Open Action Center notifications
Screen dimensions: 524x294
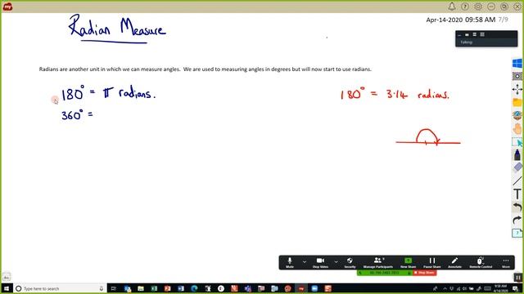click(x=515, y=288)
